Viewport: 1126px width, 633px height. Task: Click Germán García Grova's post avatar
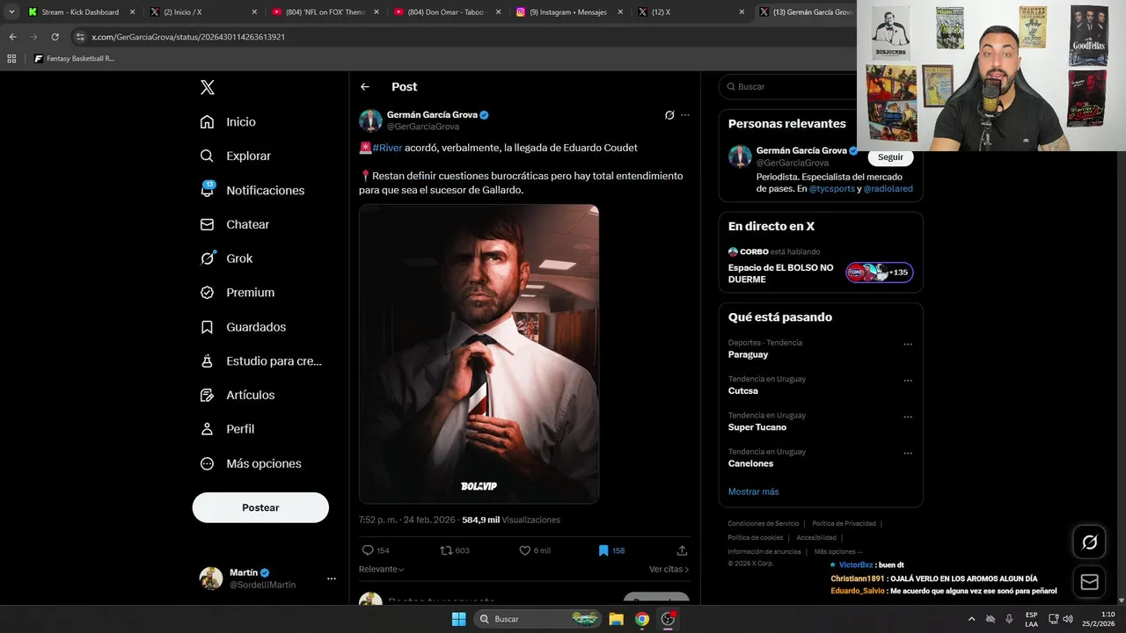370,120
